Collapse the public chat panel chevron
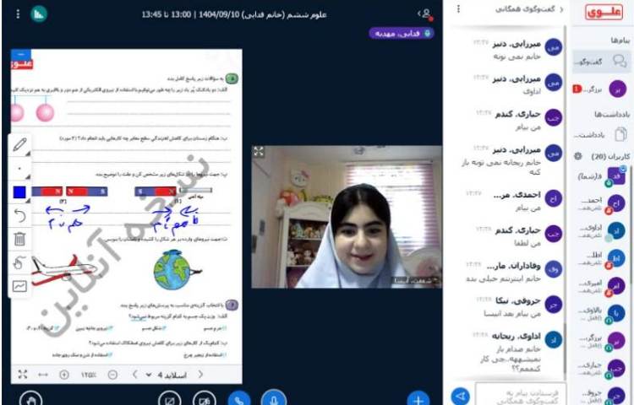This screenshot has height=405, width=634. click(x=561, y=9)
